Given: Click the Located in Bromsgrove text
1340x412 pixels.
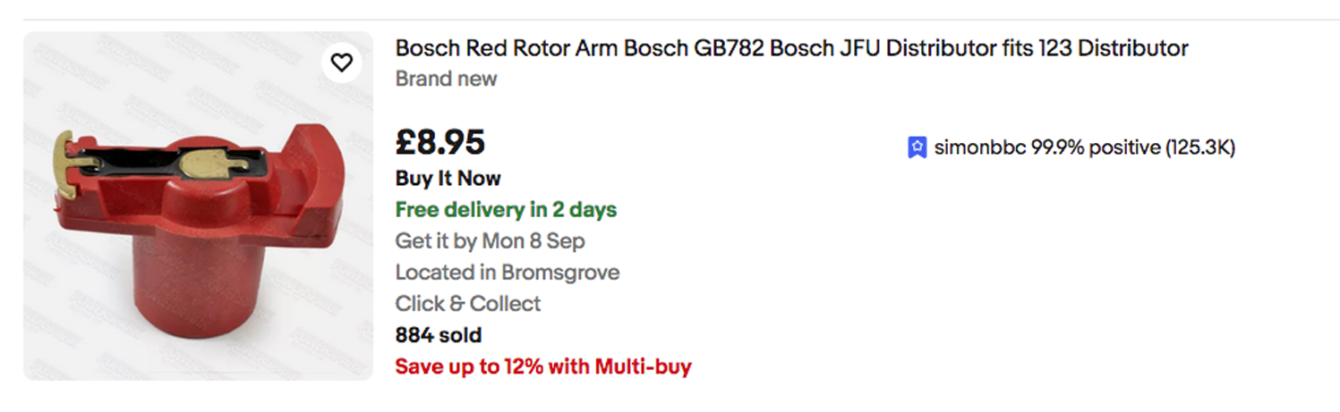Looking at the screenshot, I should [x=508, y=272].
